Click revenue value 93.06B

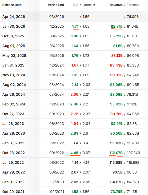(x=116, y=85)
